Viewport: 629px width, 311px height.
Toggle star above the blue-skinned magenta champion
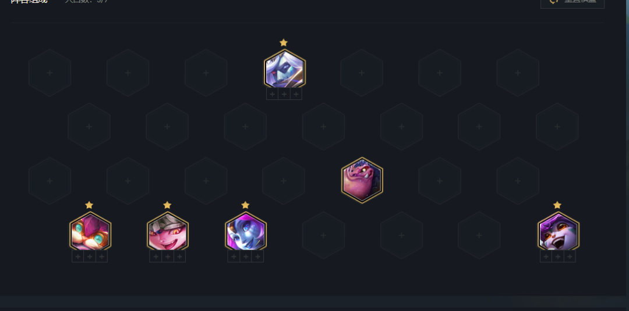pyautogui.click(x=246, y=205)
